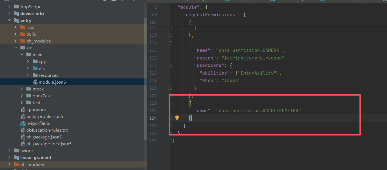The width and height of the screenshot is (387, 170).
Task: Click "ohos.permission.CAMERA" string in editor
Action: coord(249,50)
